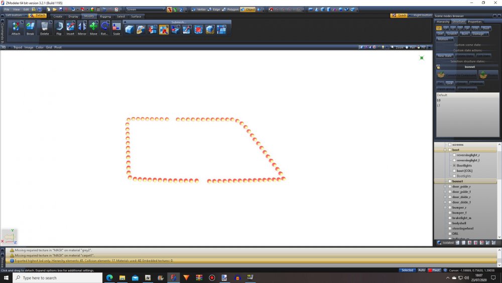This screenshot has height=283, width=502.
Task: Switch to Object selection level
Action: pos(248,10)
